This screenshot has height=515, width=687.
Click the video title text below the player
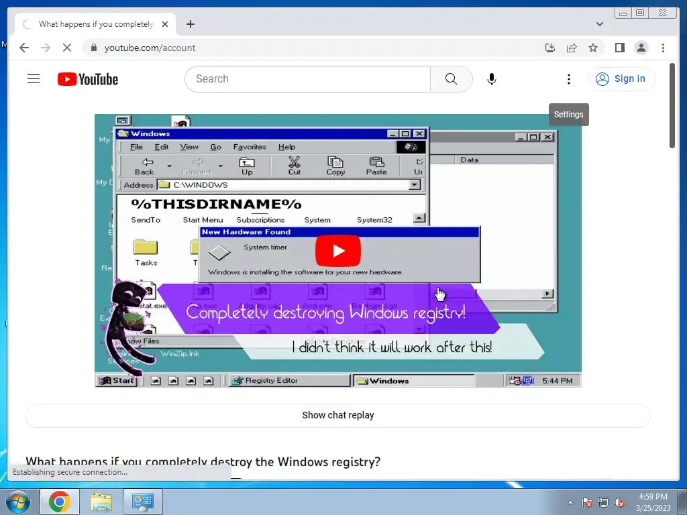203,461
